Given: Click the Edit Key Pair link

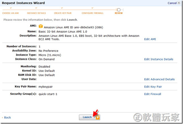Looking at the screenshot, I should 153,87.
